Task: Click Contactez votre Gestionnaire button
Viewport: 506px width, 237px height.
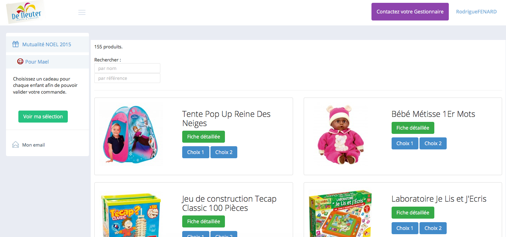Action: pos(410,12)
